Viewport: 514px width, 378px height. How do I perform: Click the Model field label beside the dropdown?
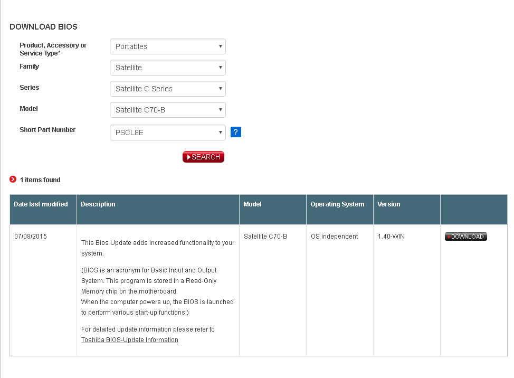pyautogui.click(x=28, y=109)
